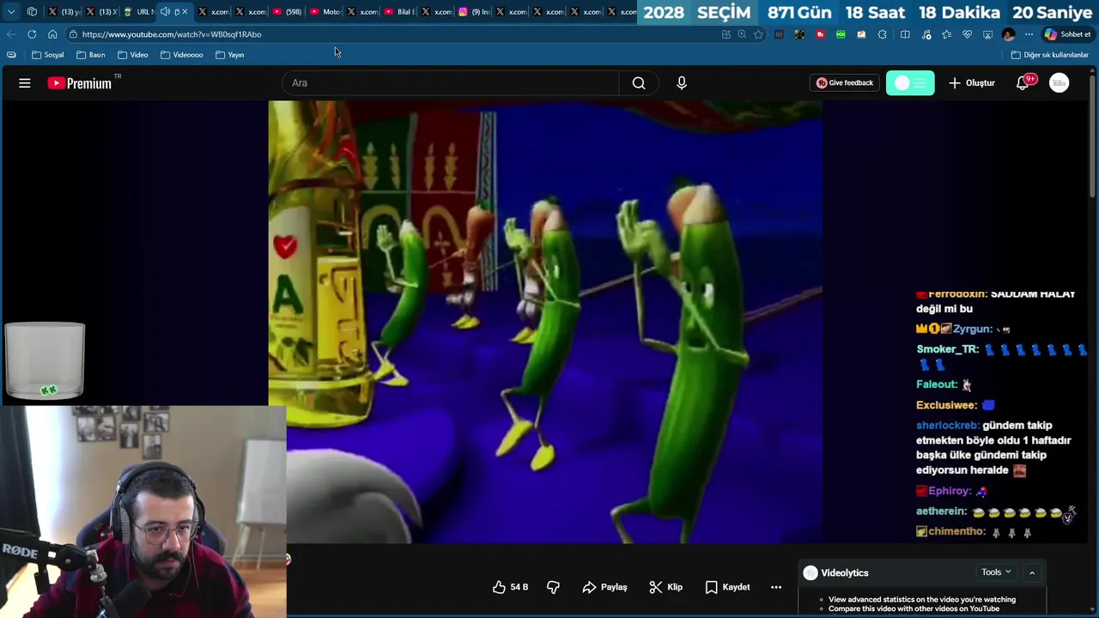Open the browser extensions puzzle icon
Screen dimensions: 1099x618
click(x=882, y=34)
